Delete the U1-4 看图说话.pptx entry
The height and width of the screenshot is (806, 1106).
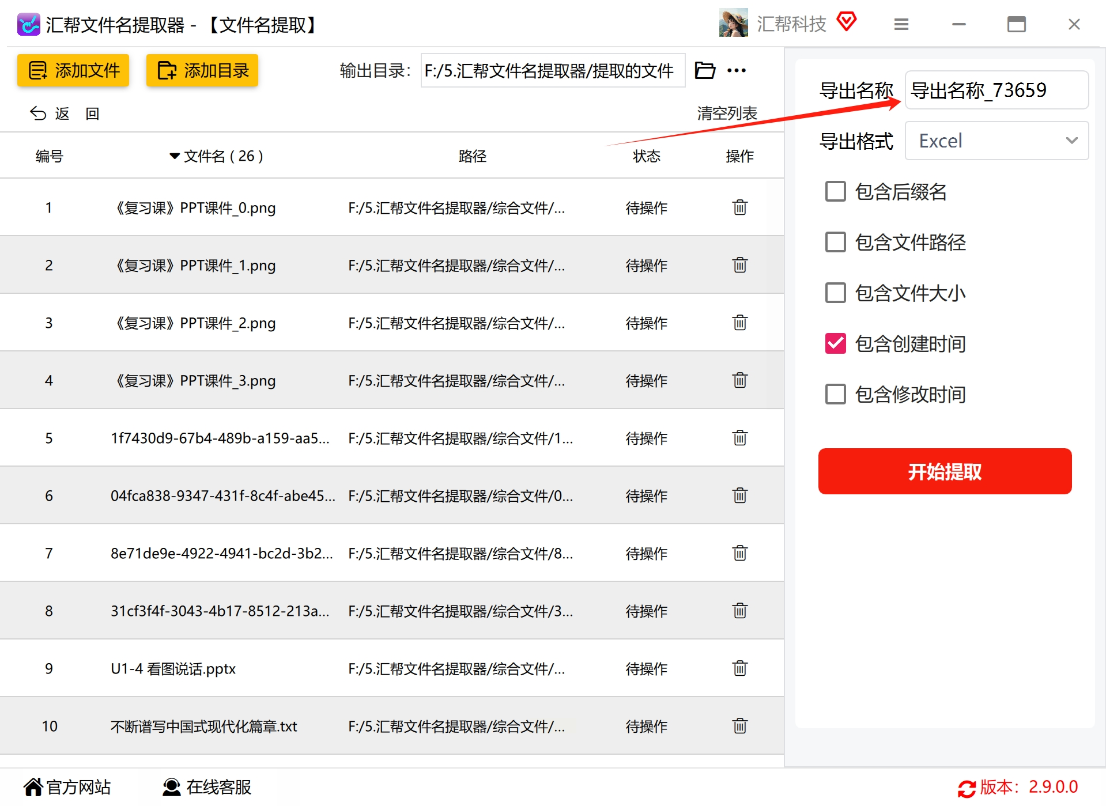coord(739,668)
